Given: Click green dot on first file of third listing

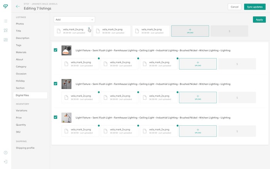Looking at the screenshot, I should click(x=99, y=125).
